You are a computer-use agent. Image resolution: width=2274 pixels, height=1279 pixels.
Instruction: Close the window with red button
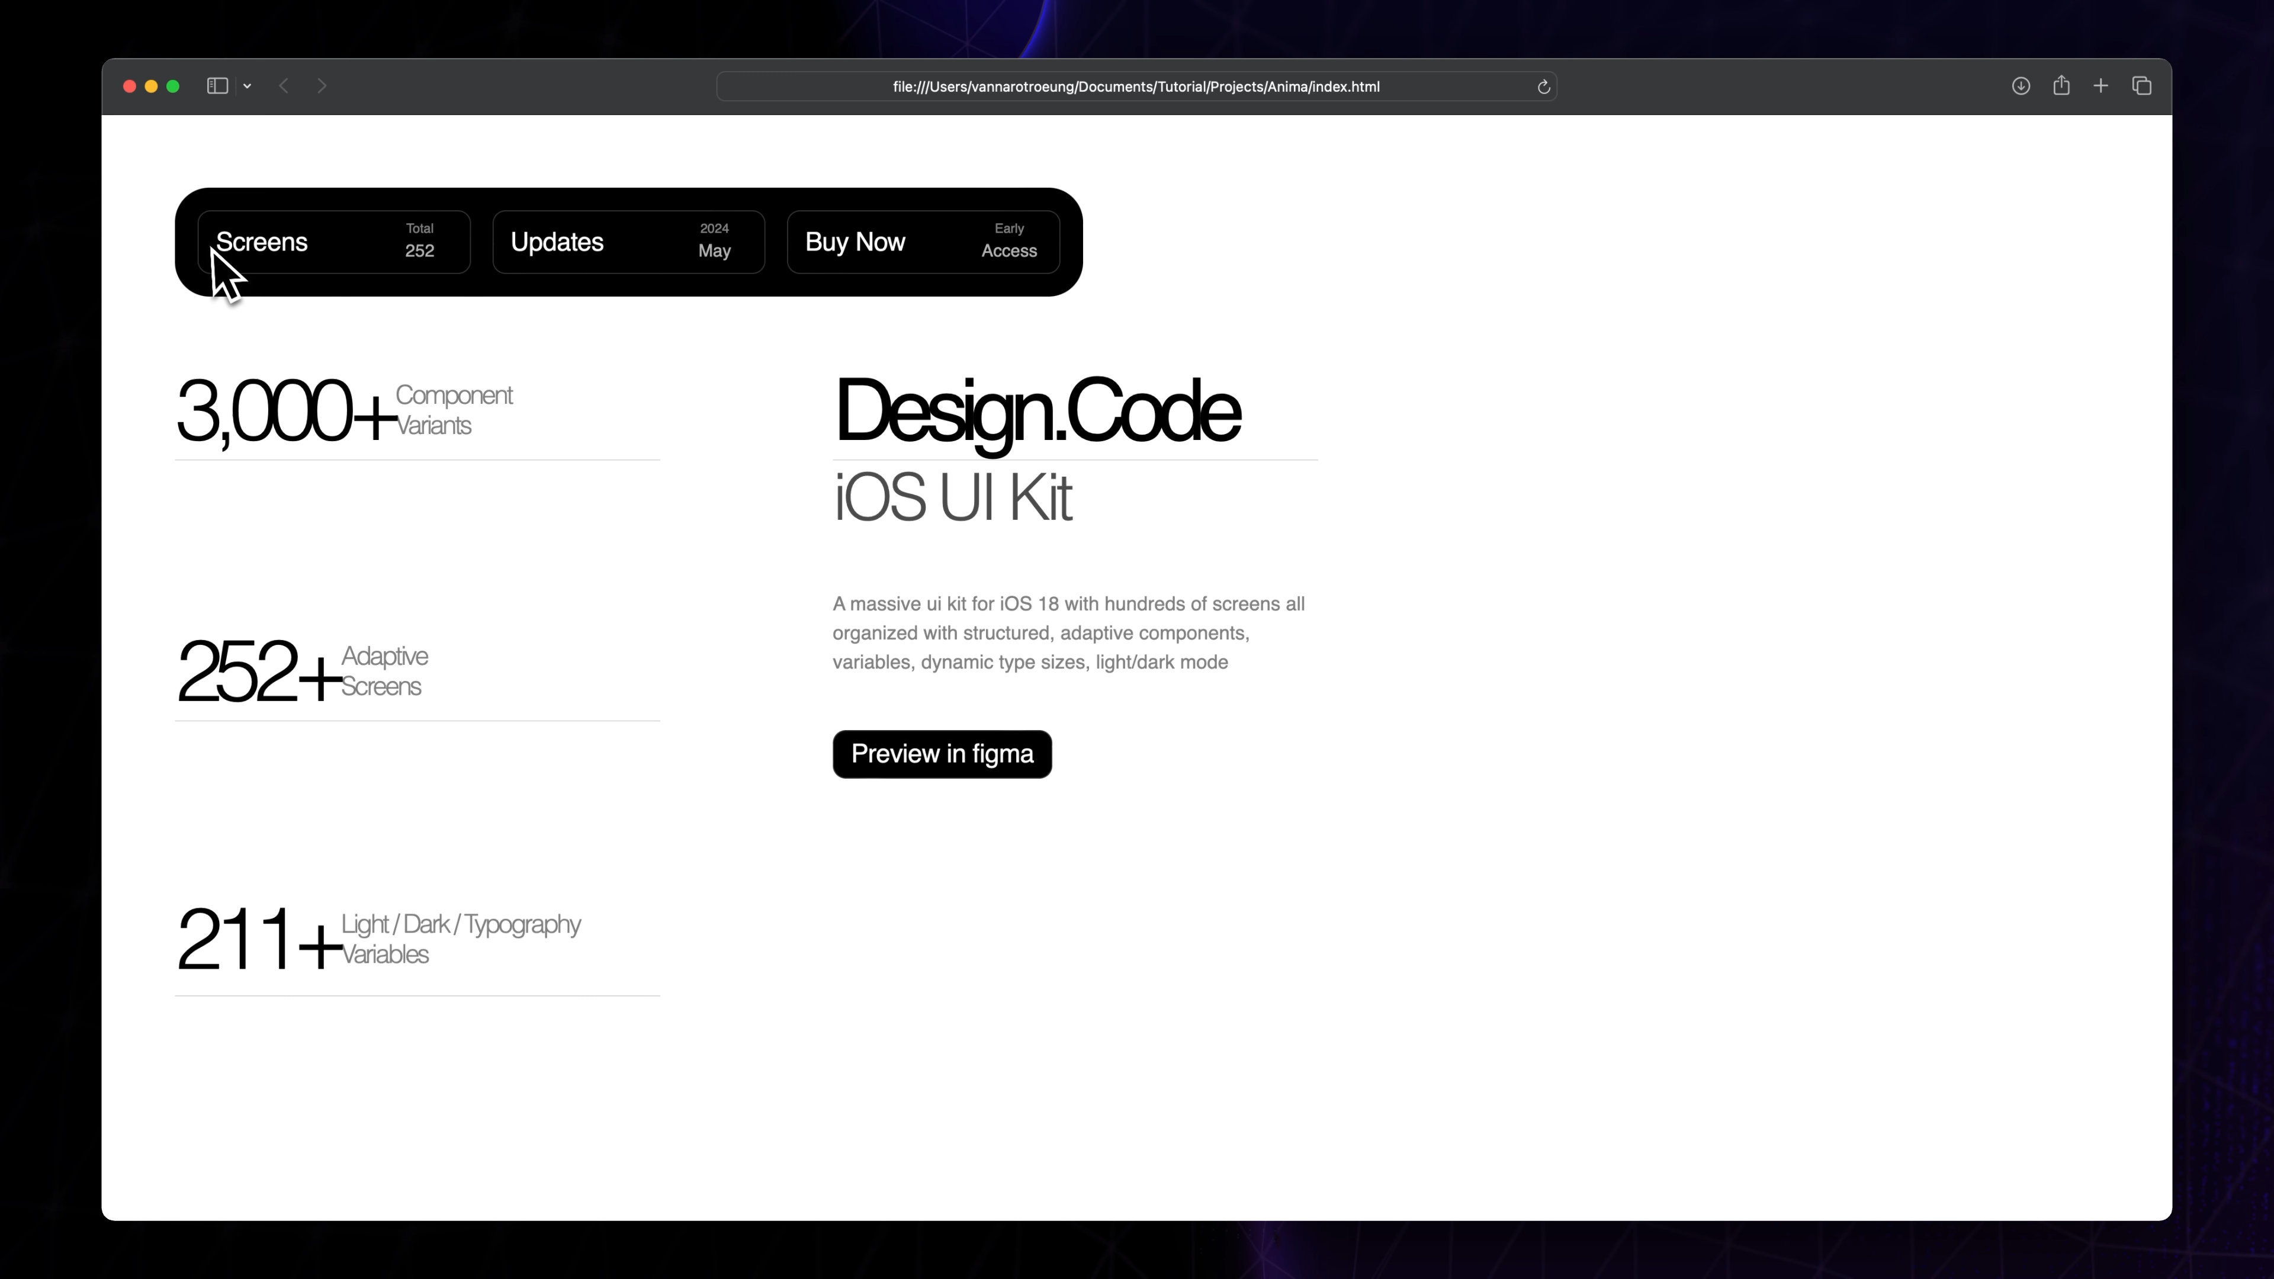(x=130, y=86)
